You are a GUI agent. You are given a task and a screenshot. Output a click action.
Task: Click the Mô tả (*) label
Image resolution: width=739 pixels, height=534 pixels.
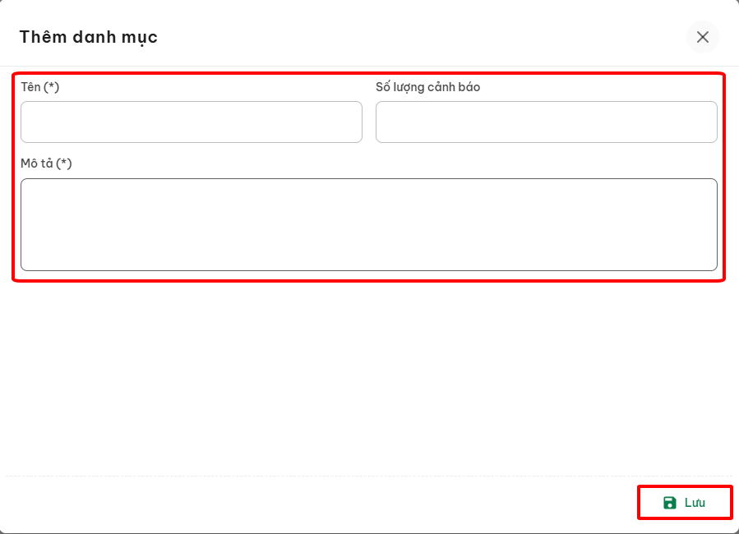tap(46, 163)
